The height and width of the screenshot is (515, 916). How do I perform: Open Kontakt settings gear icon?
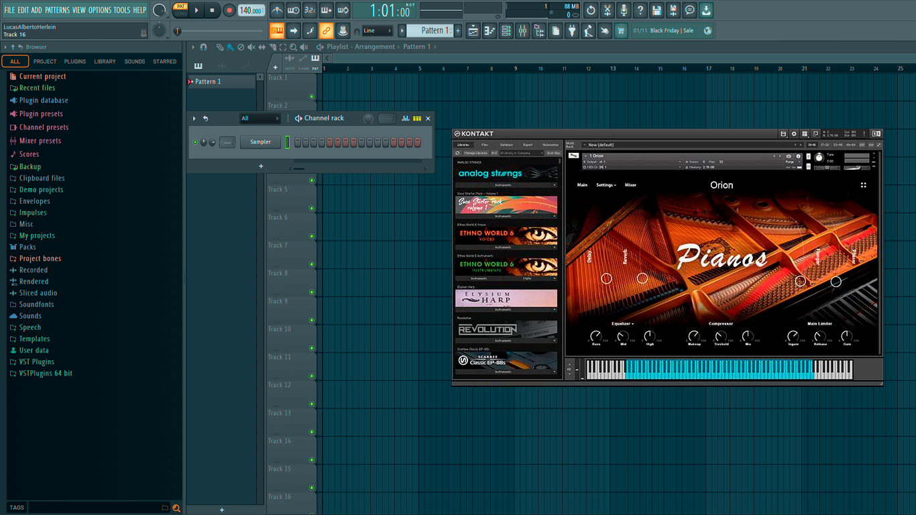pos(794,134)
